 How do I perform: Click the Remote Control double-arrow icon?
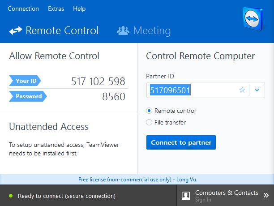point(16,30)
